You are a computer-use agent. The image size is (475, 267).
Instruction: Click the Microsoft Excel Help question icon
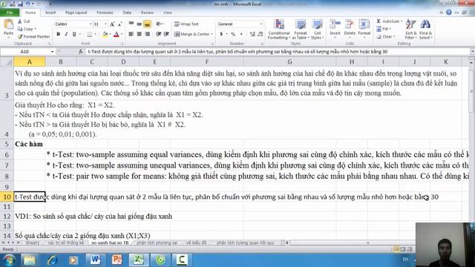(448, 13)
